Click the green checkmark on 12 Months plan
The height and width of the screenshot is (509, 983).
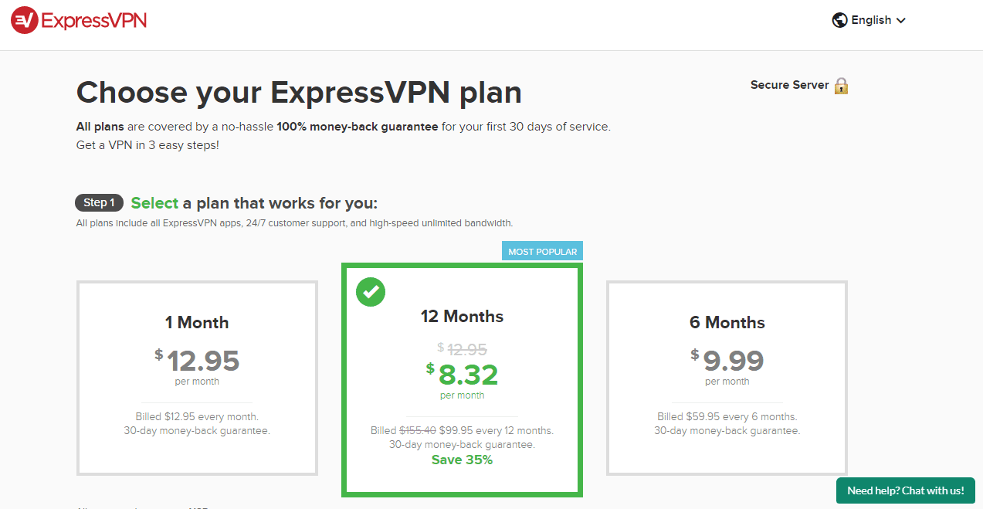pos(371,292)
